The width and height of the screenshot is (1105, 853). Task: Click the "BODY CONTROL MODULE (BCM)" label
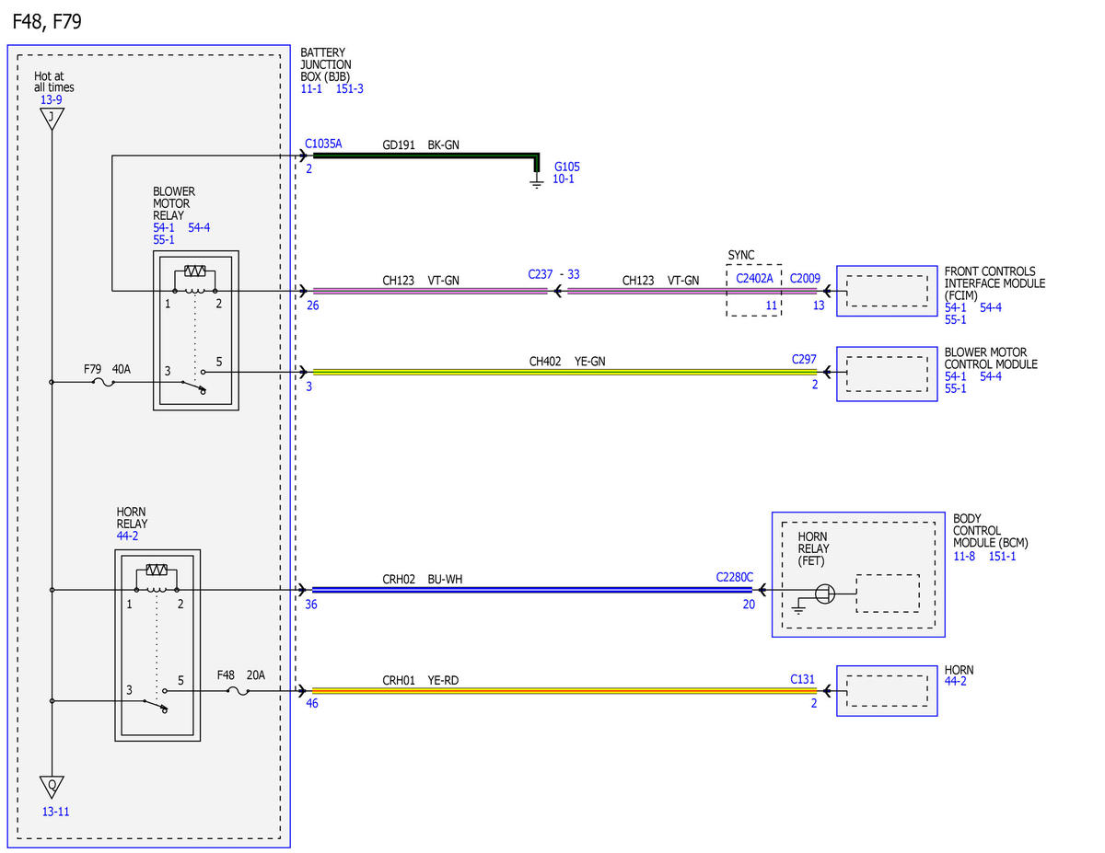(991, 531)
